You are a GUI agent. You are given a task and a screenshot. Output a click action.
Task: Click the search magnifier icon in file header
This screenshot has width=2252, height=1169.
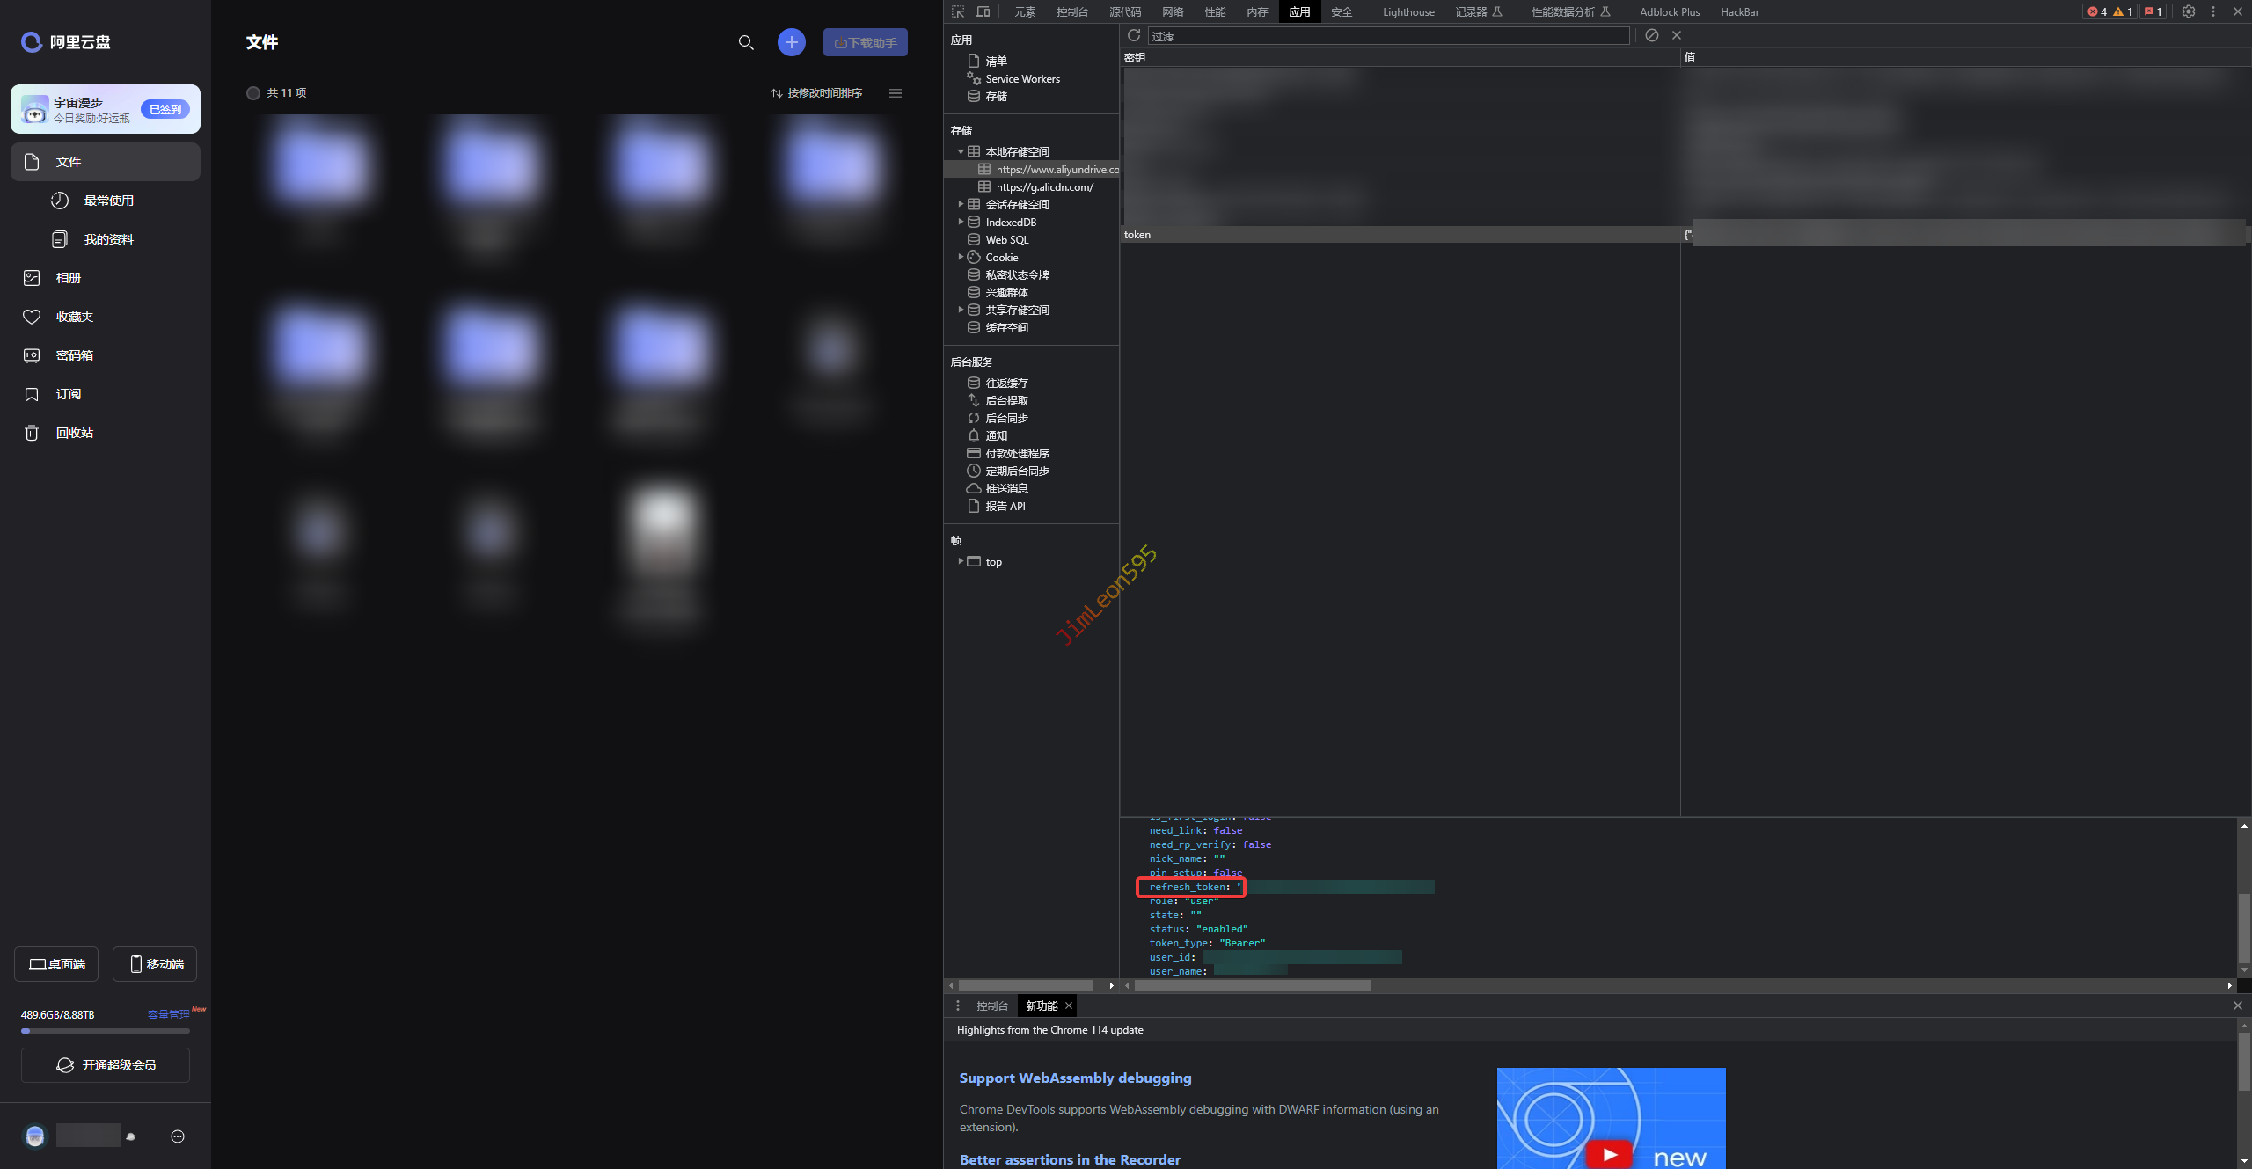pyautogui.click(x=746, y=42)
